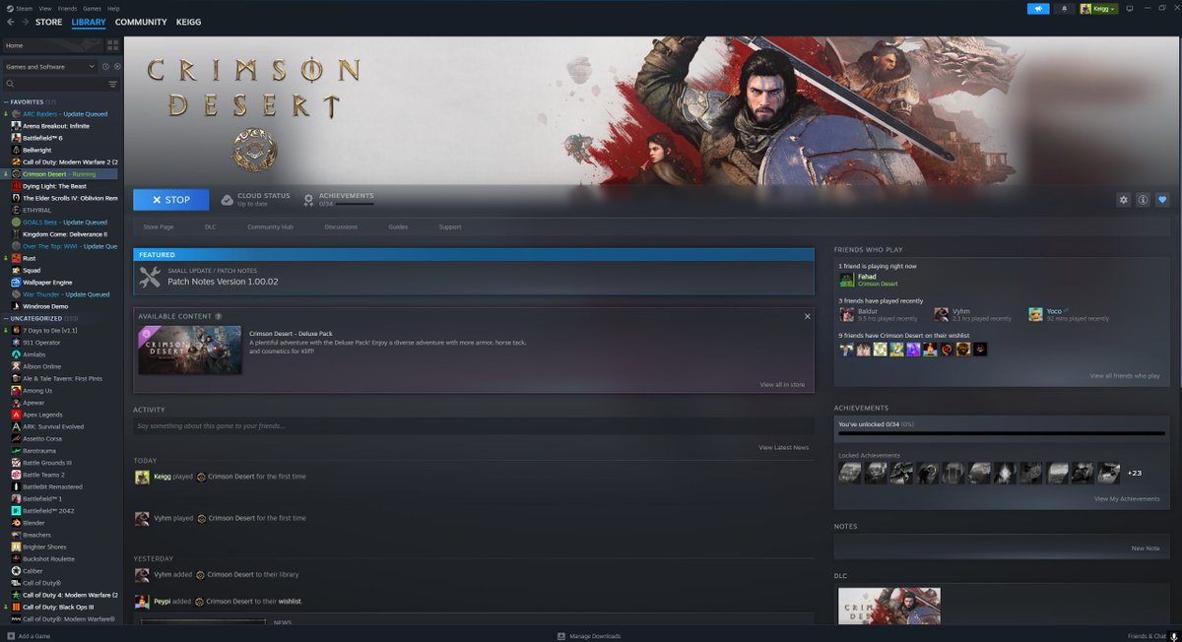1182x642 pixels.
Task: Open the game's DLC tab link
Action: 211,227
